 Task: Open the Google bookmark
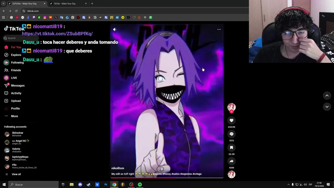click(x=11, y=17)
